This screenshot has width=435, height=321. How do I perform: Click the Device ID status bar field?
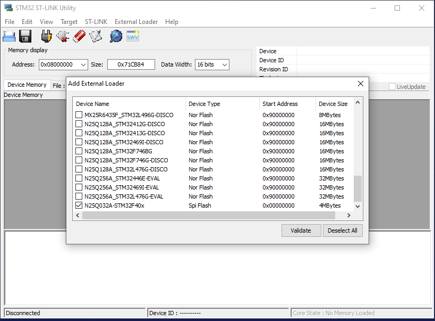[x=218, y=313]
